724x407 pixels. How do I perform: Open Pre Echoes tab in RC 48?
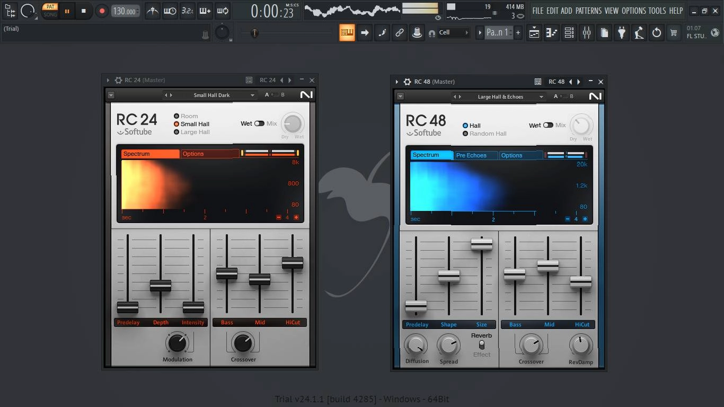click(x=476, y=155)
